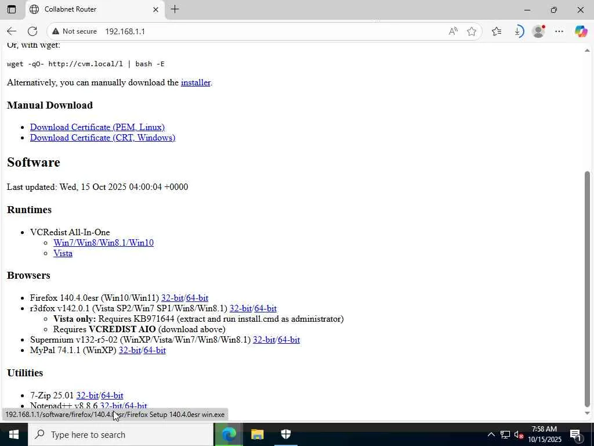The image size is (594, 446).
Task: Open the Settings and more menu
Action: (559, 31)
